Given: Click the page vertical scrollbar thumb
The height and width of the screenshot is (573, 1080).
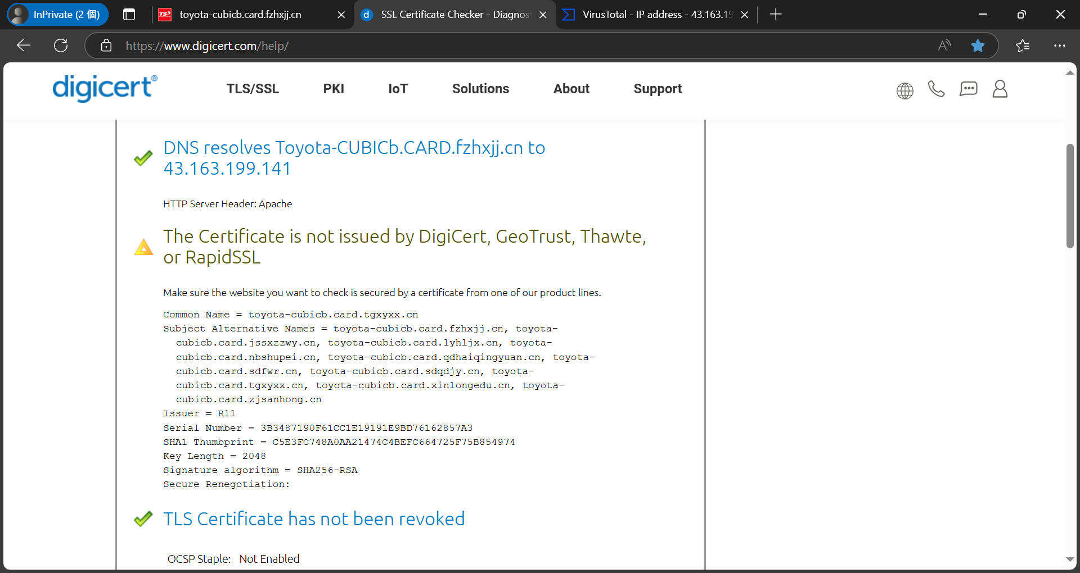Looking at the screenshot, I should (x=1070, y=195).
